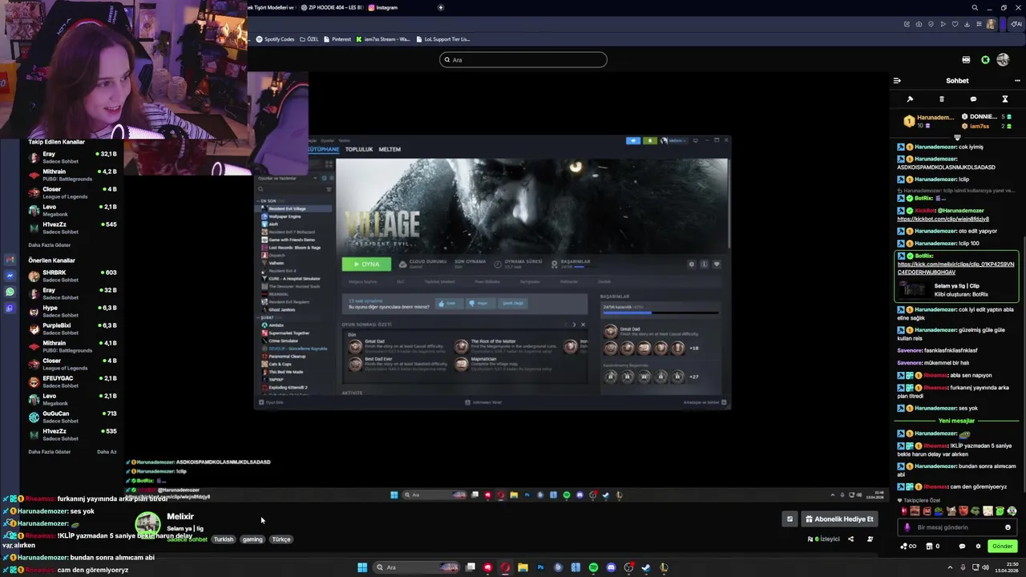Open the chat settings gear icon
This screenshot has width=1026, height=577.
pos(978,547)
